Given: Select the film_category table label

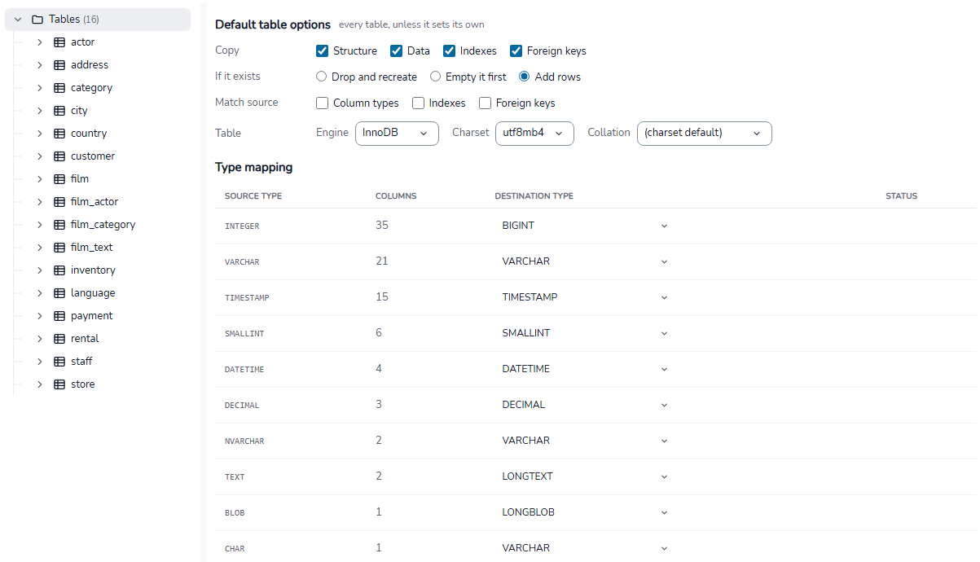Looking at the screenshot, I should [x=103, y=225].
